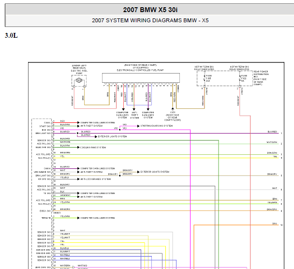Viewport: 294px width, 269px height.
Task: Click the Rear Power Distribution Box label
Action: (261, 73)
